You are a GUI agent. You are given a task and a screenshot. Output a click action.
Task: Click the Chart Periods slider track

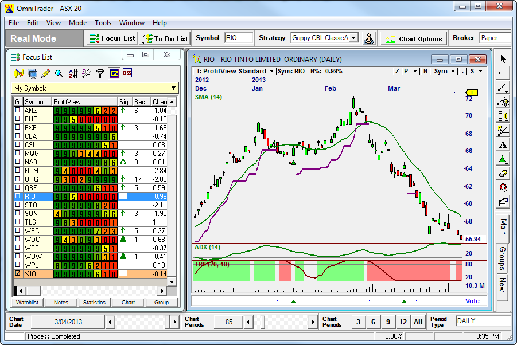(x=281, y=322)
